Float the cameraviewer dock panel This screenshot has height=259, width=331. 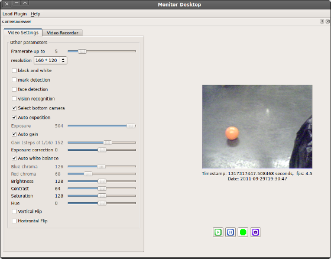[x=322, y=21]
